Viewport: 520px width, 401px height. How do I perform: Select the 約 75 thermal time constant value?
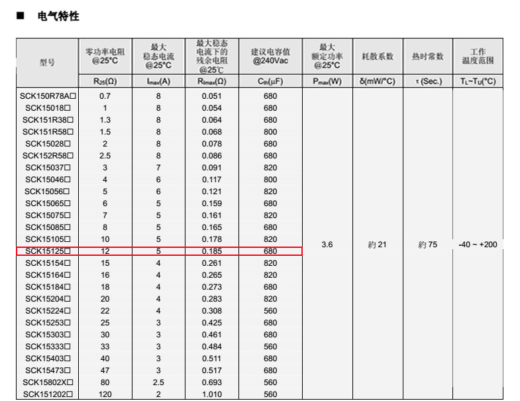tap(428, 245)
